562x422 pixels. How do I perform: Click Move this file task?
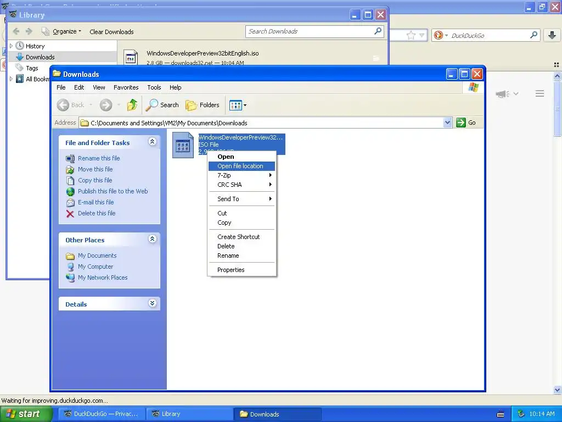[95, 169]
